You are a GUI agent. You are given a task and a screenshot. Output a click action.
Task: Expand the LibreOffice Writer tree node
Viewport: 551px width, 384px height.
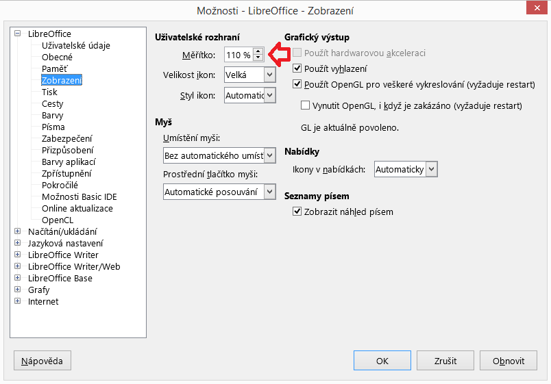pos(18,255)
